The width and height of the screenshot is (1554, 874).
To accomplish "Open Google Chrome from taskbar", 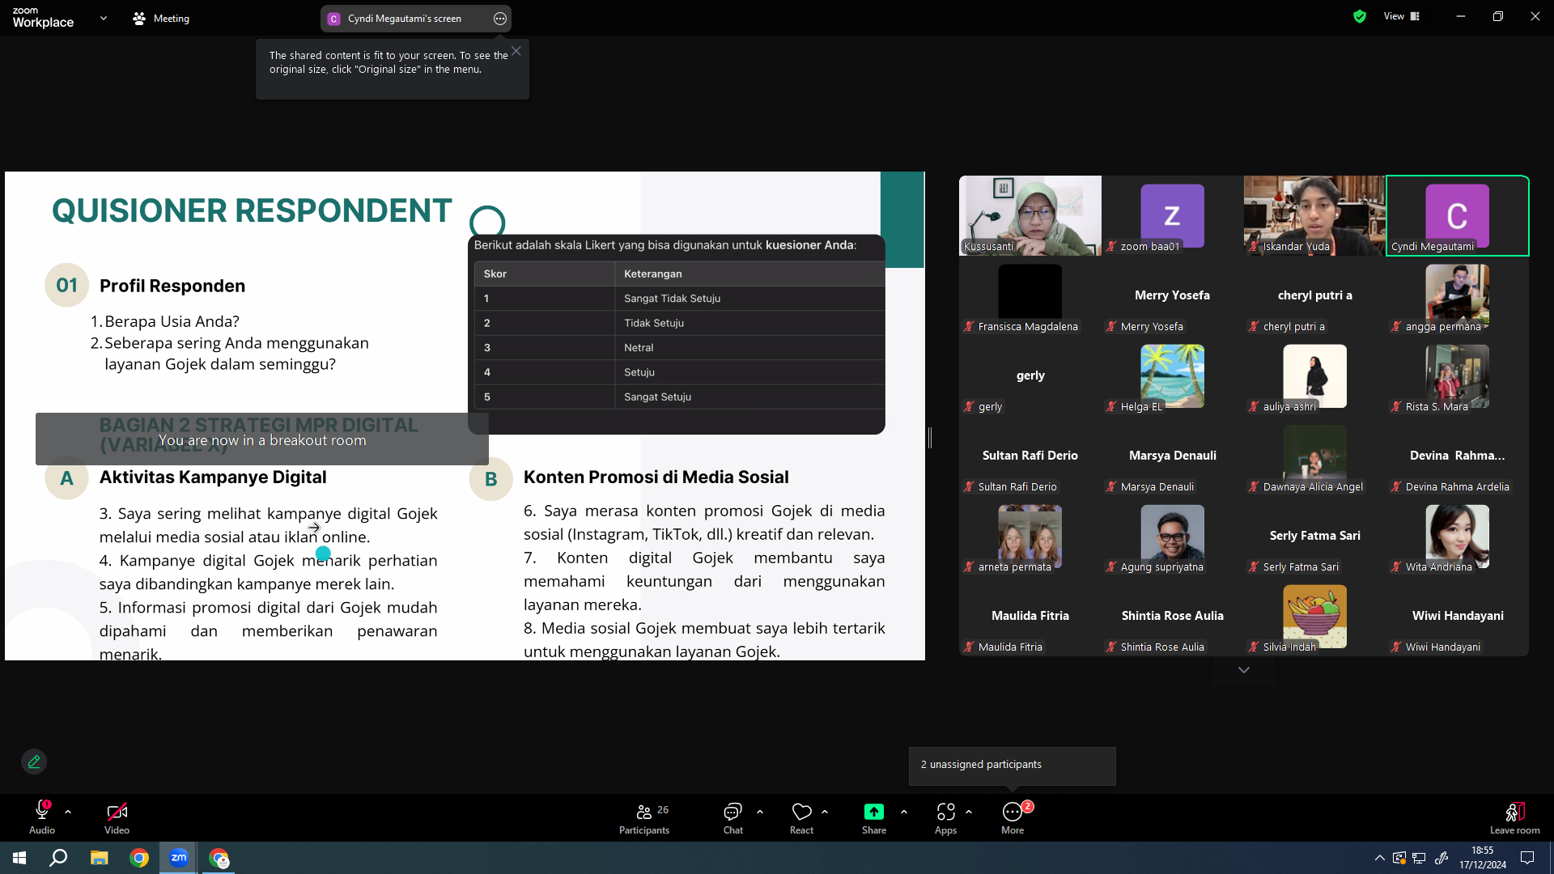I will tap(139, 858).
